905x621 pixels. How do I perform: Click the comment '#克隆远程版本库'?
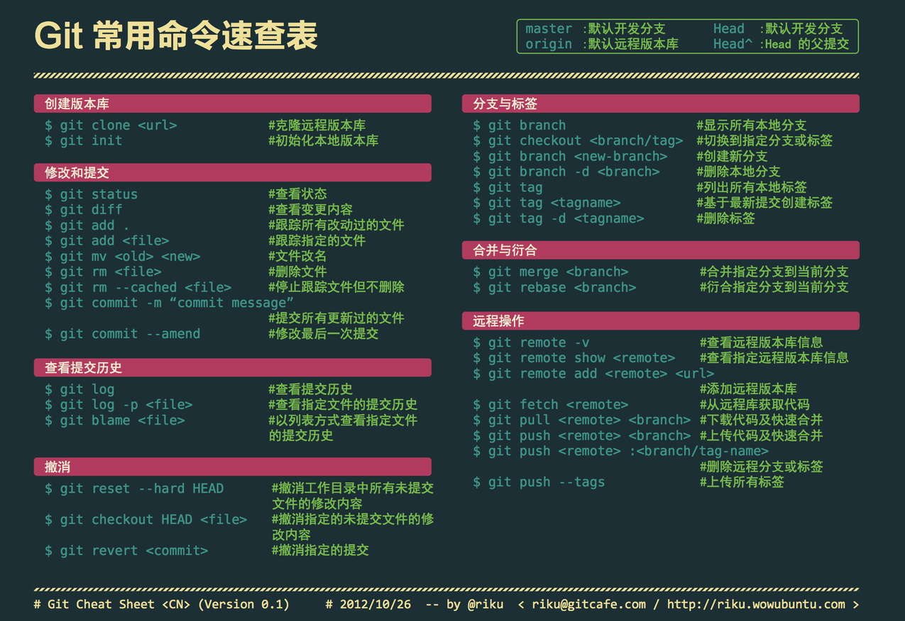click(x=317, y=125)
